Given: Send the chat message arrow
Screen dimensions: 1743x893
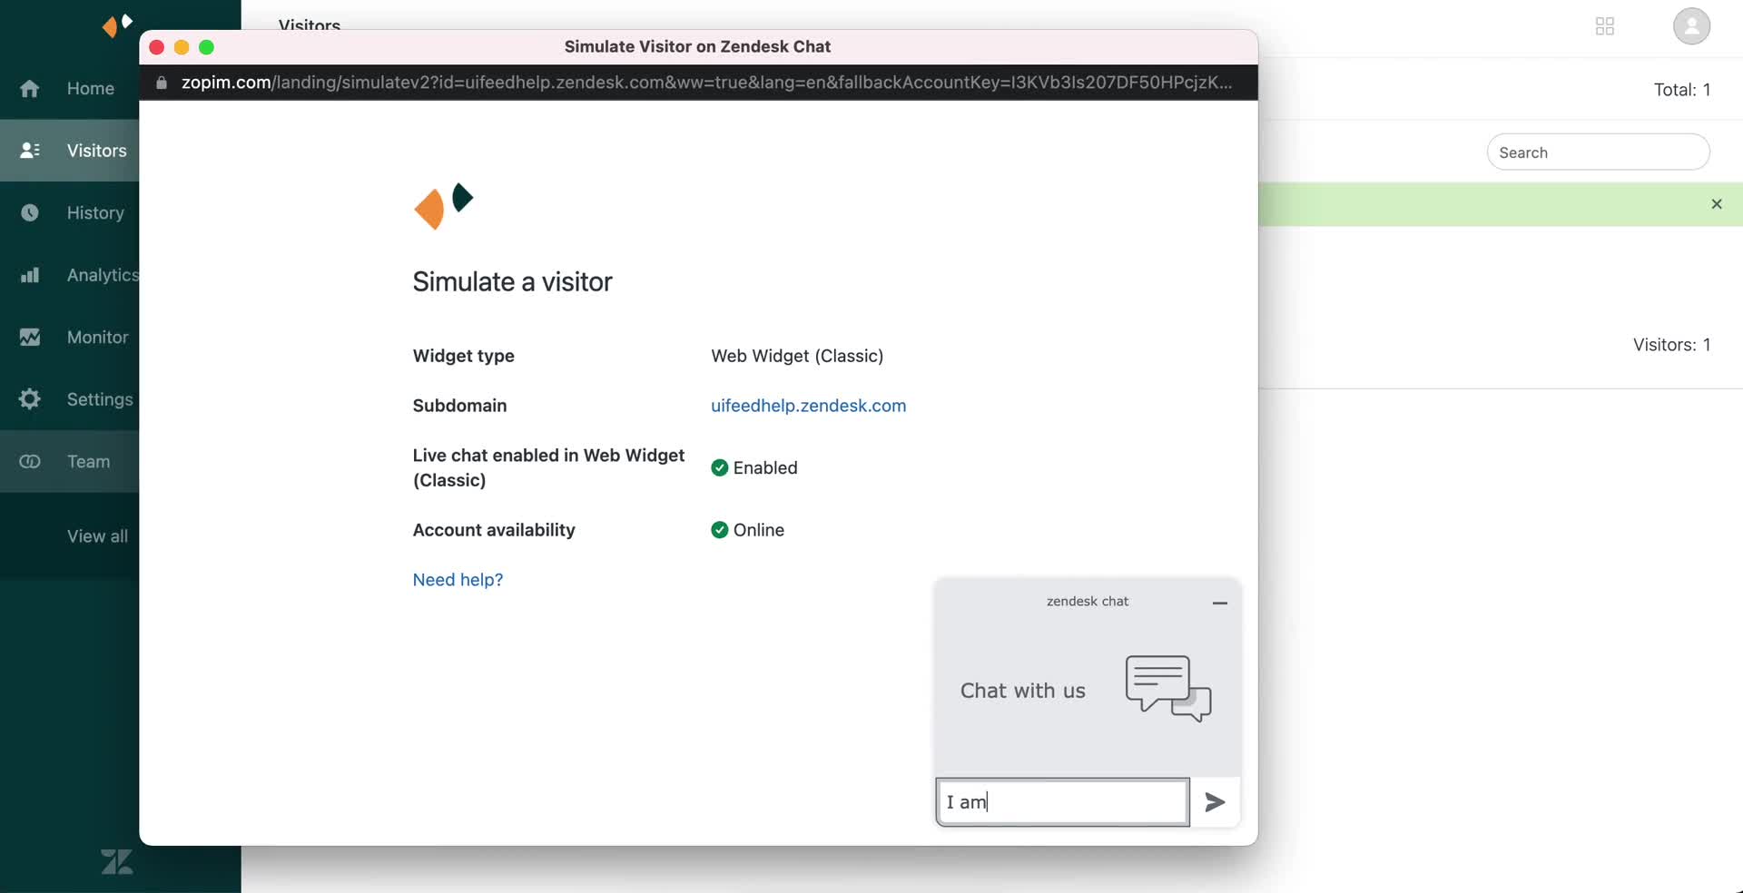Looking at the screenshot, I should pyautogui.click(x=1215, y=802).
